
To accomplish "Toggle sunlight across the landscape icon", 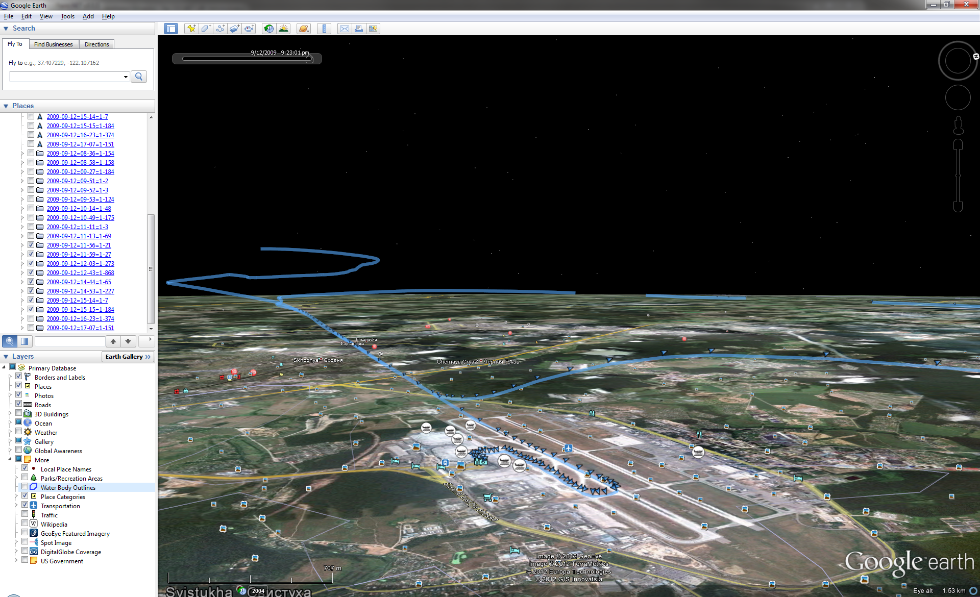I will pos(283,29).
